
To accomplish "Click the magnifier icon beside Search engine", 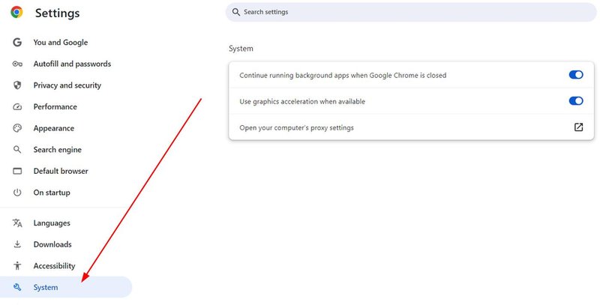I will [17, 149].
